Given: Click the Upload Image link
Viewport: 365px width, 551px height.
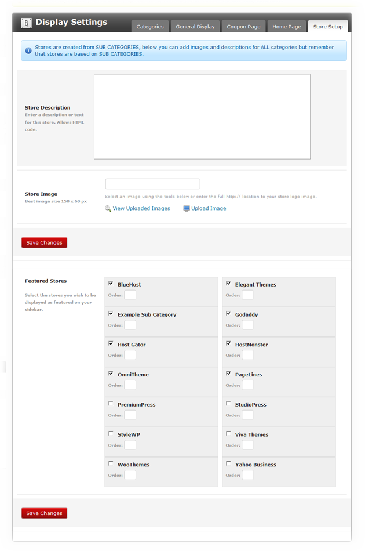Looking at the screenshot, I should [x=209, y=208].
